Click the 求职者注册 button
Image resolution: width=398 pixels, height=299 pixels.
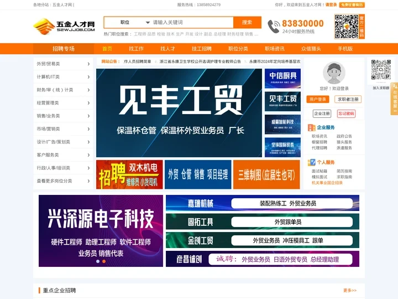click(x=348, y=100)
